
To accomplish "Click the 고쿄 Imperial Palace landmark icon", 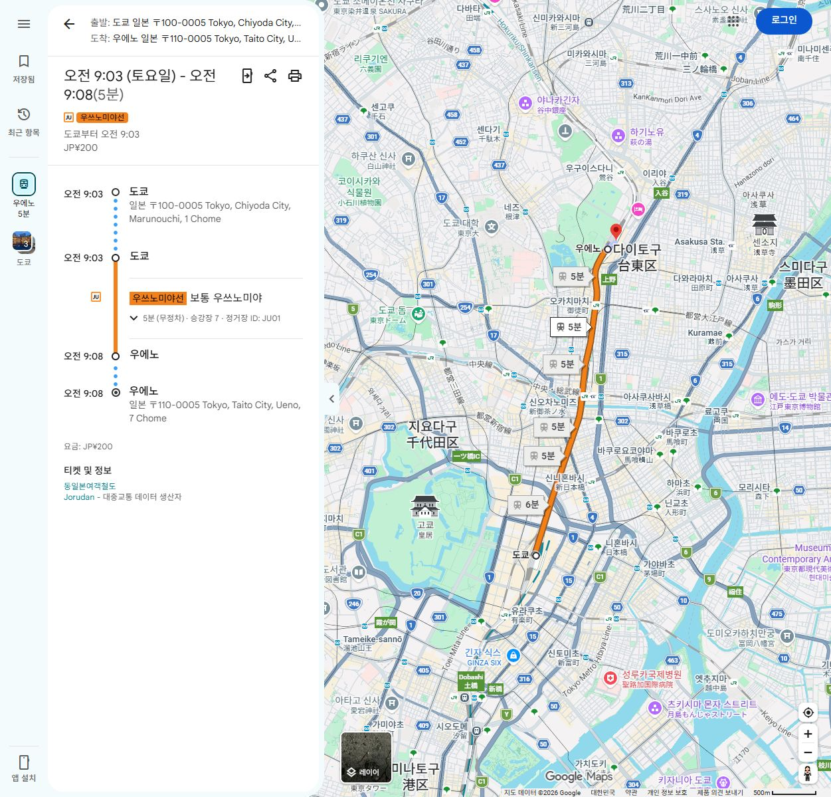I will 425,507.
